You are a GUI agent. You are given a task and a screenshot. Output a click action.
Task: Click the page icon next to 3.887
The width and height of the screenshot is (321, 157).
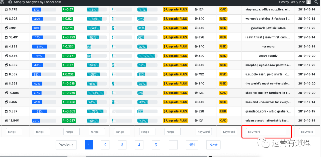pyautogui.click(x=7, y=111)
